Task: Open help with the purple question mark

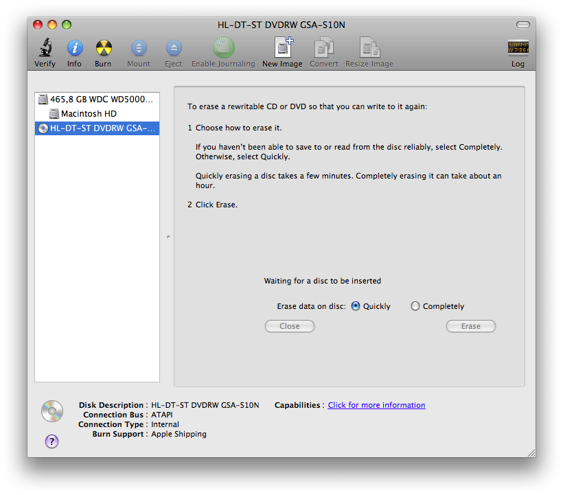Action: pos(51,441)
